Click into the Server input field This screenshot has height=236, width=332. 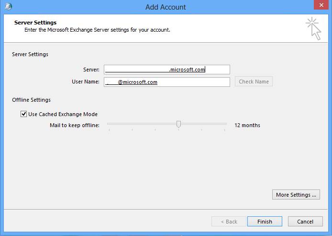point(167,70)
